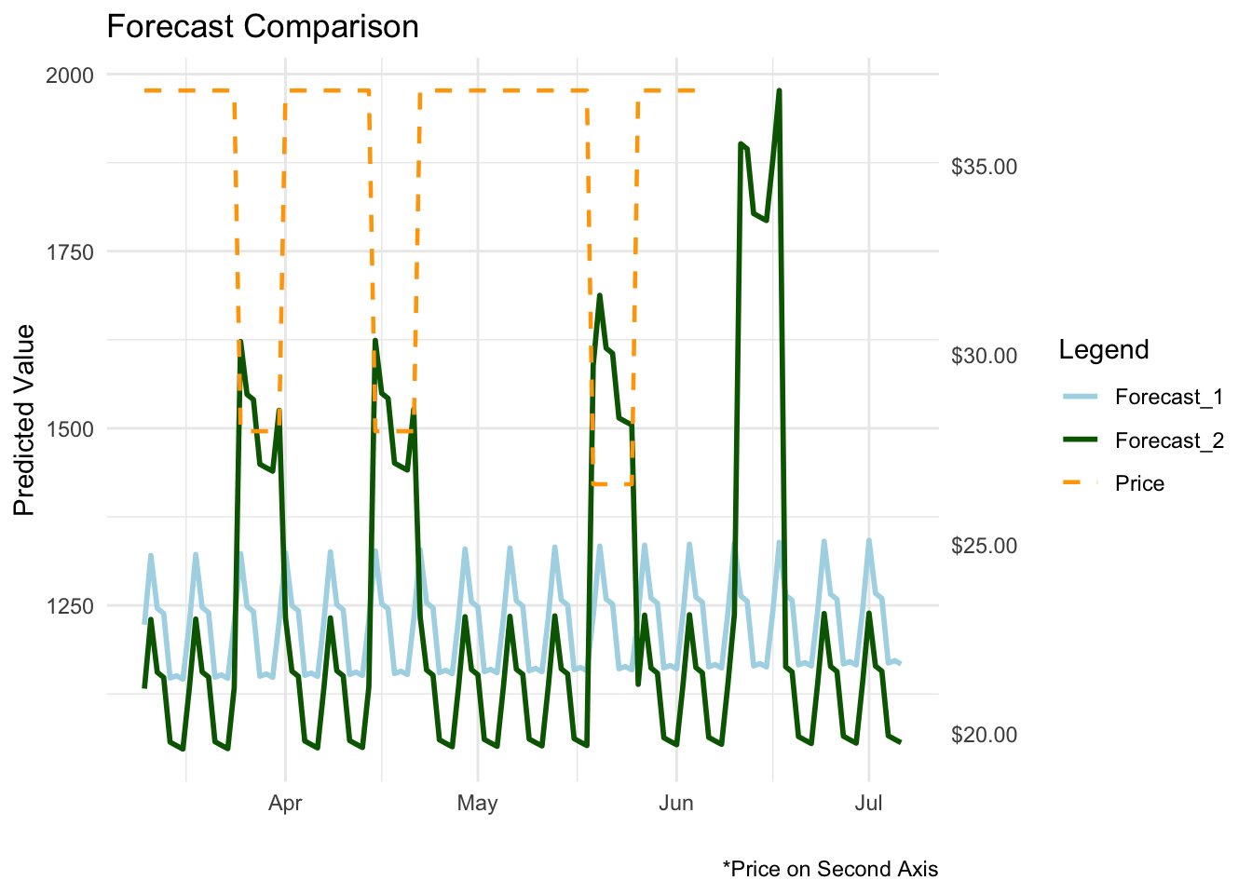This screenshot has width=1252, height=894.
Task: Select the Price legend label
Action: coord(1139,483)
